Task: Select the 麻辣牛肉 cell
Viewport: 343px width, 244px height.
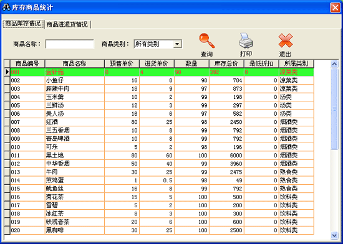Action: tap(75, 88)
